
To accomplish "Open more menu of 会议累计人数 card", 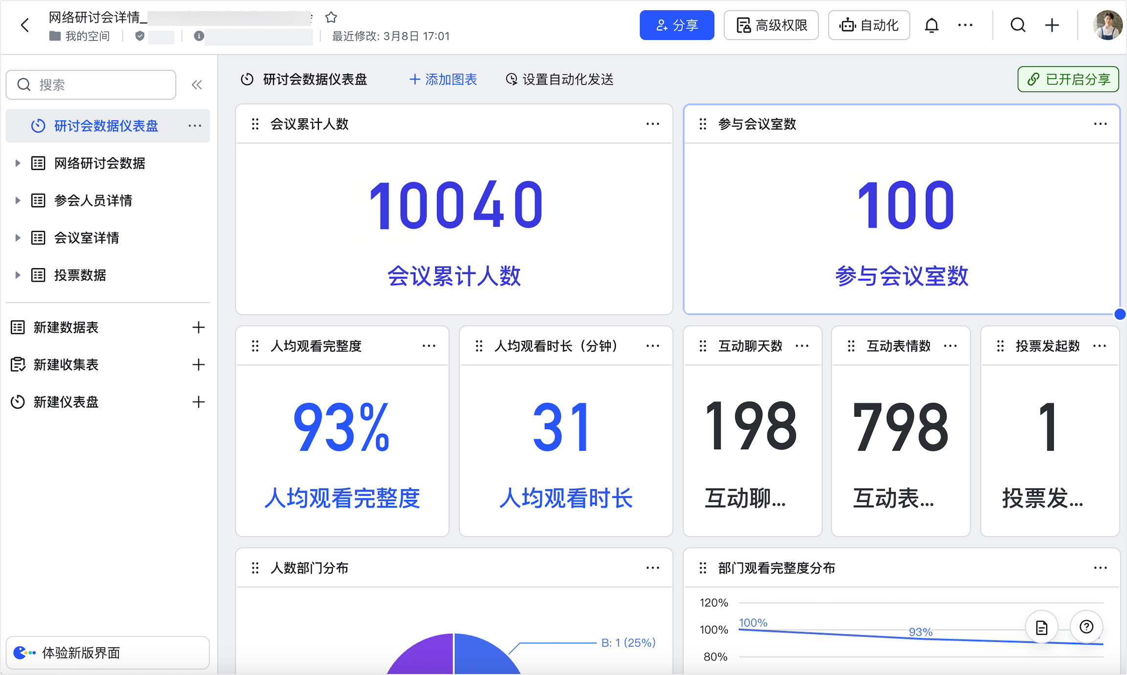I will (x=653, y=124).
